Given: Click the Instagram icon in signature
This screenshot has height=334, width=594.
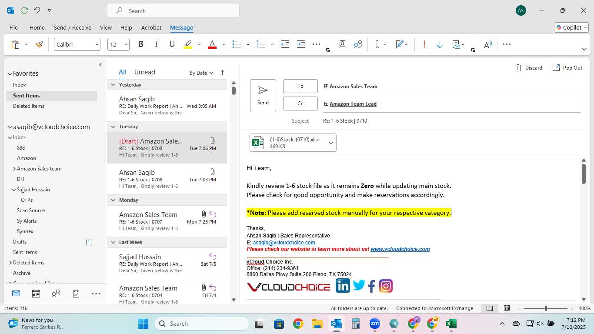Looking at the screenshot, I should click(386, 286).
